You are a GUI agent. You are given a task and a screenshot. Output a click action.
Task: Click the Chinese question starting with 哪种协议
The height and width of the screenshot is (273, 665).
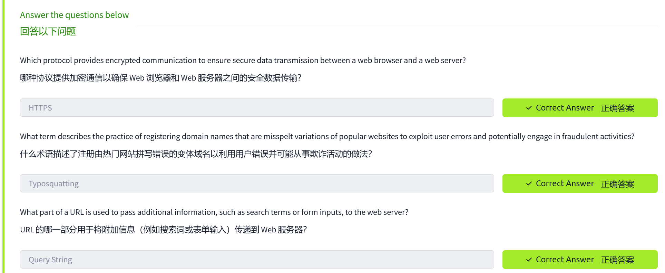pos(160,78)
